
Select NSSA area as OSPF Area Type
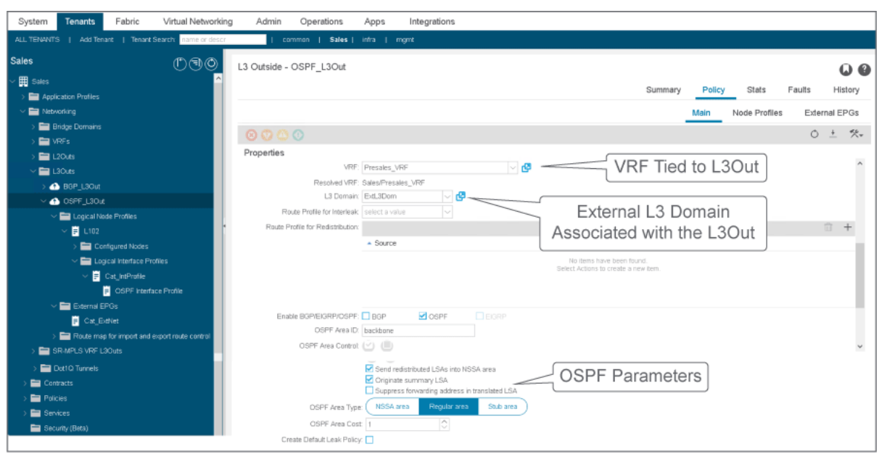(x=392, y=407)
